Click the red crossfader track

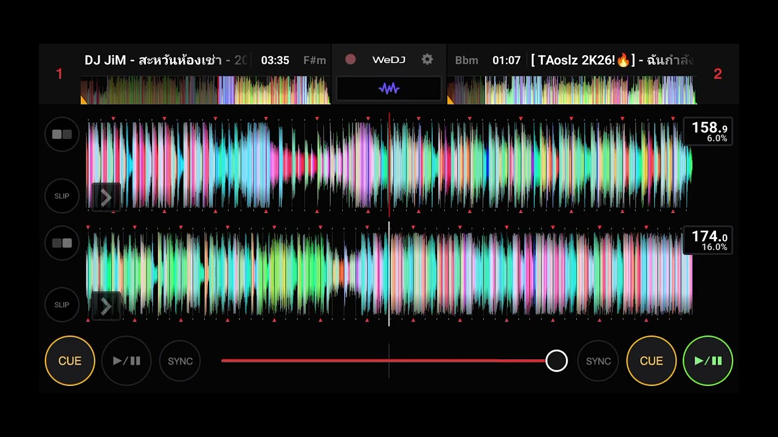(x=384, y=361)
